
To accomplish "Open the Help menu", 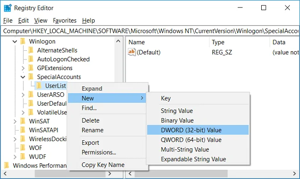I will [89, 20].
